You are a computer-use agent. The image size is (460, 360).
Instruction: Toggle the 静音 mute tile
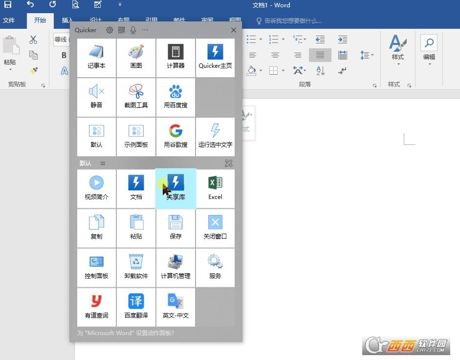[x=96, y=98]
